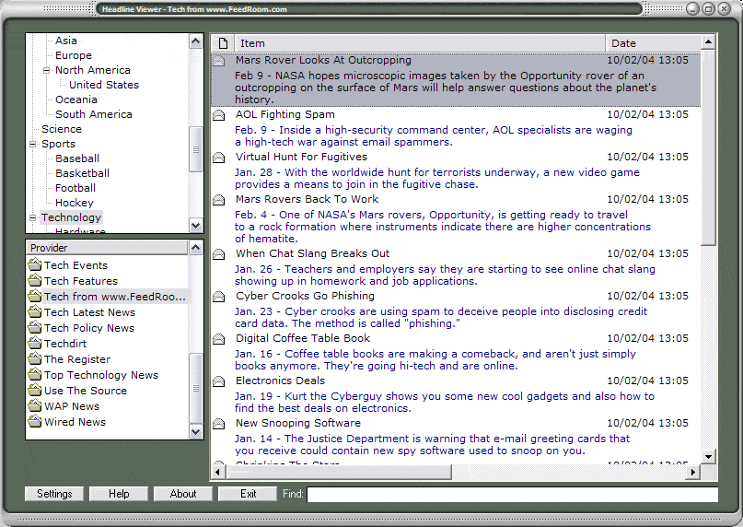Image resolution: width=743 pixels, height=527 pixels.
Task: Collapse the Technology tree node
Action: (x=33, y=217)
